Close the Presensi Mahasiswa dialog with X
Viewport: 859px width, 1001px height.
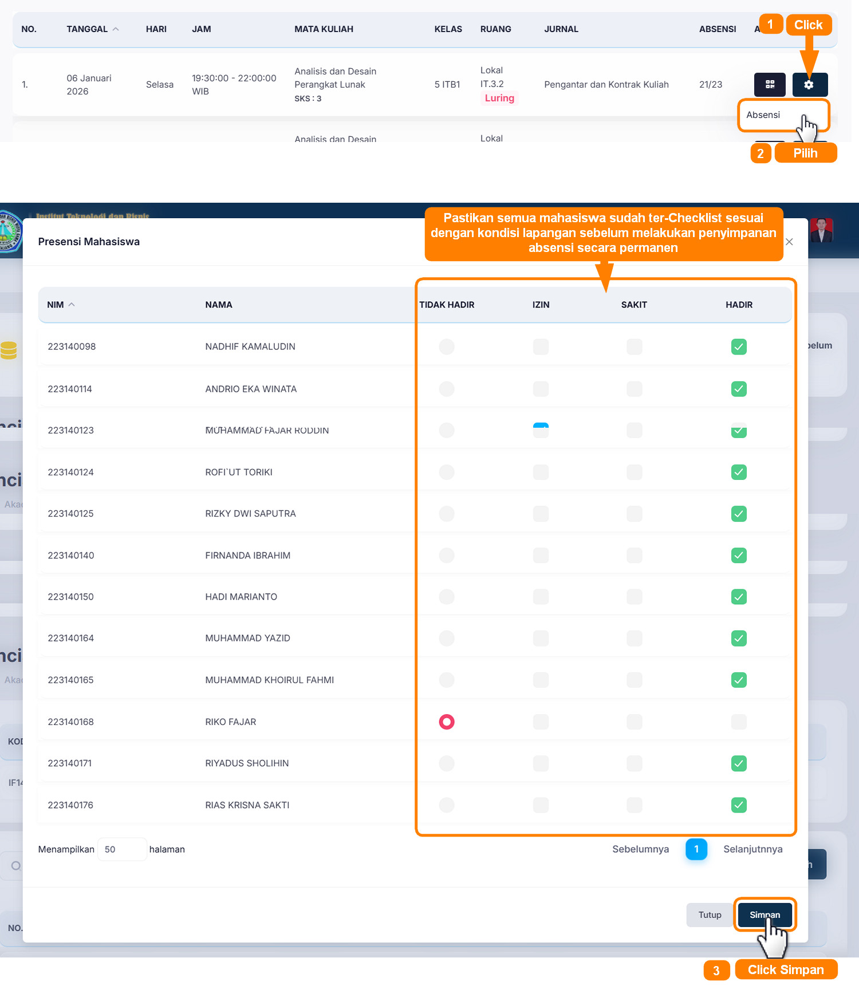point(789,242)
